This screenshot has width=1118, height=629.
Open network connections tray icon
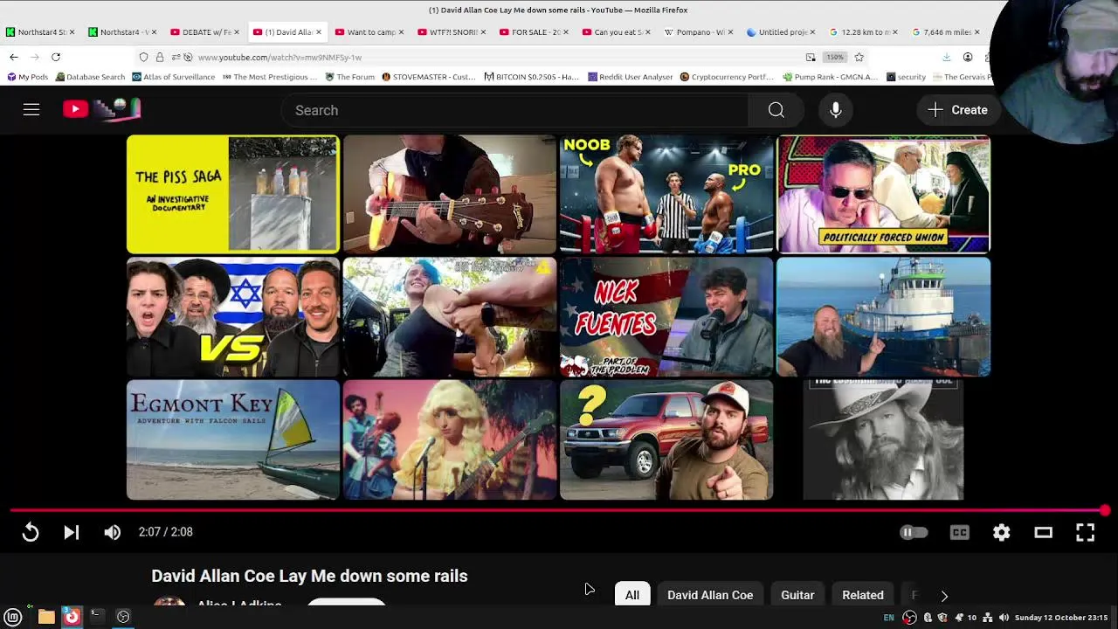[988, 618]
